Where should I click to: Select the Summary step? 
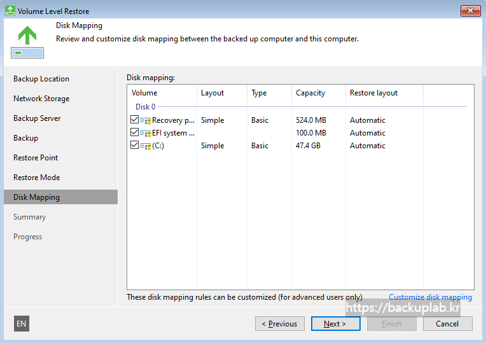(29, 217)
